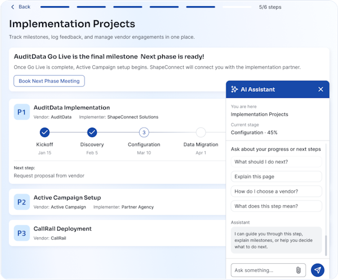This screenshot has width=338, height=280.
Task: Click the ShapeConnect Solutions implementer name
Action: [x=133, y=117]
